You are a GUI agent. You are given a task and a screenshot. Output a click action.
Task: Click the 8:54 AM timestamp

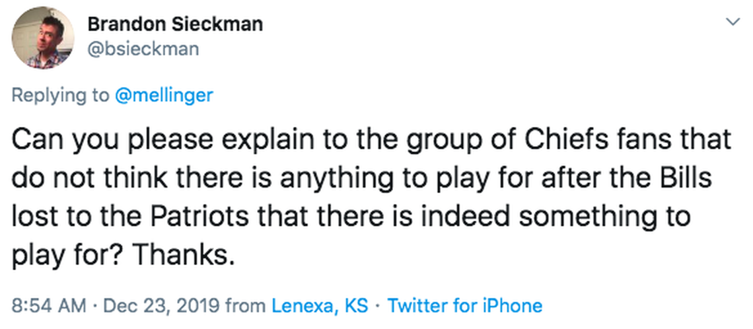[x=49, y=306]
